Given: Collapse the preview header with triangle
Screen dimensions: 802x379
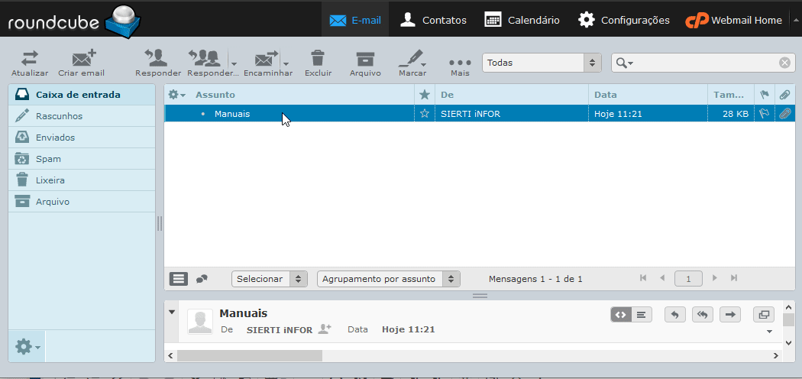Looking at the screenshot, I should point(172,312).
